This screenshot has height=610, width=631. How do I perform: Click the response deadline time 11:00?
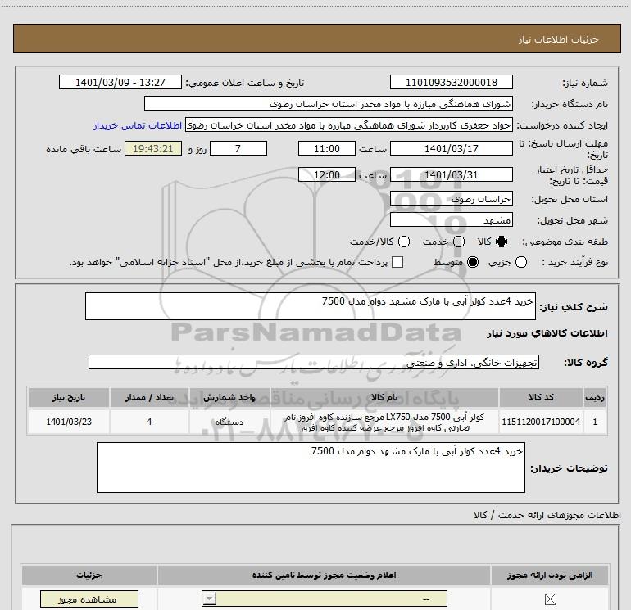(327, 149)
